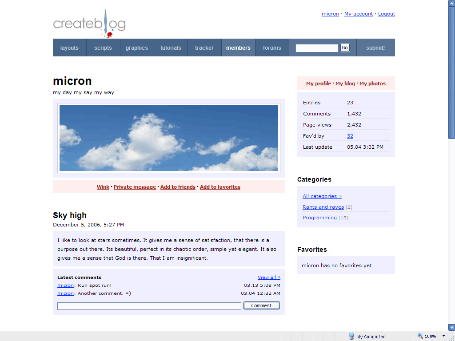The width and height of the screenshot is (455, 341).
Task: Click the scrollbar up arrow
Action: coord(451,3)
